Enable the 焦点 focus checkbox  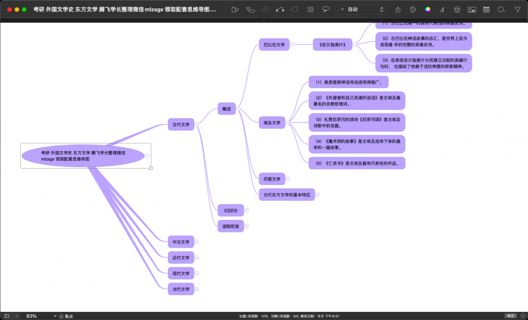pos(61,316)
